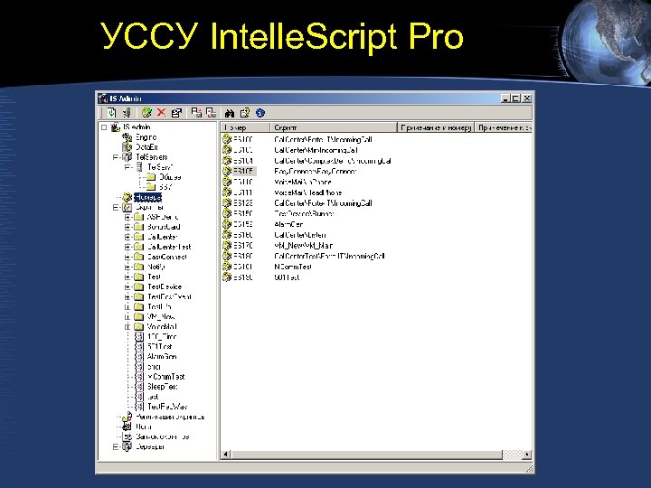
Task: Select the row with EasyConnect\EasyConnect script
Action: click(x=316, y=171)
